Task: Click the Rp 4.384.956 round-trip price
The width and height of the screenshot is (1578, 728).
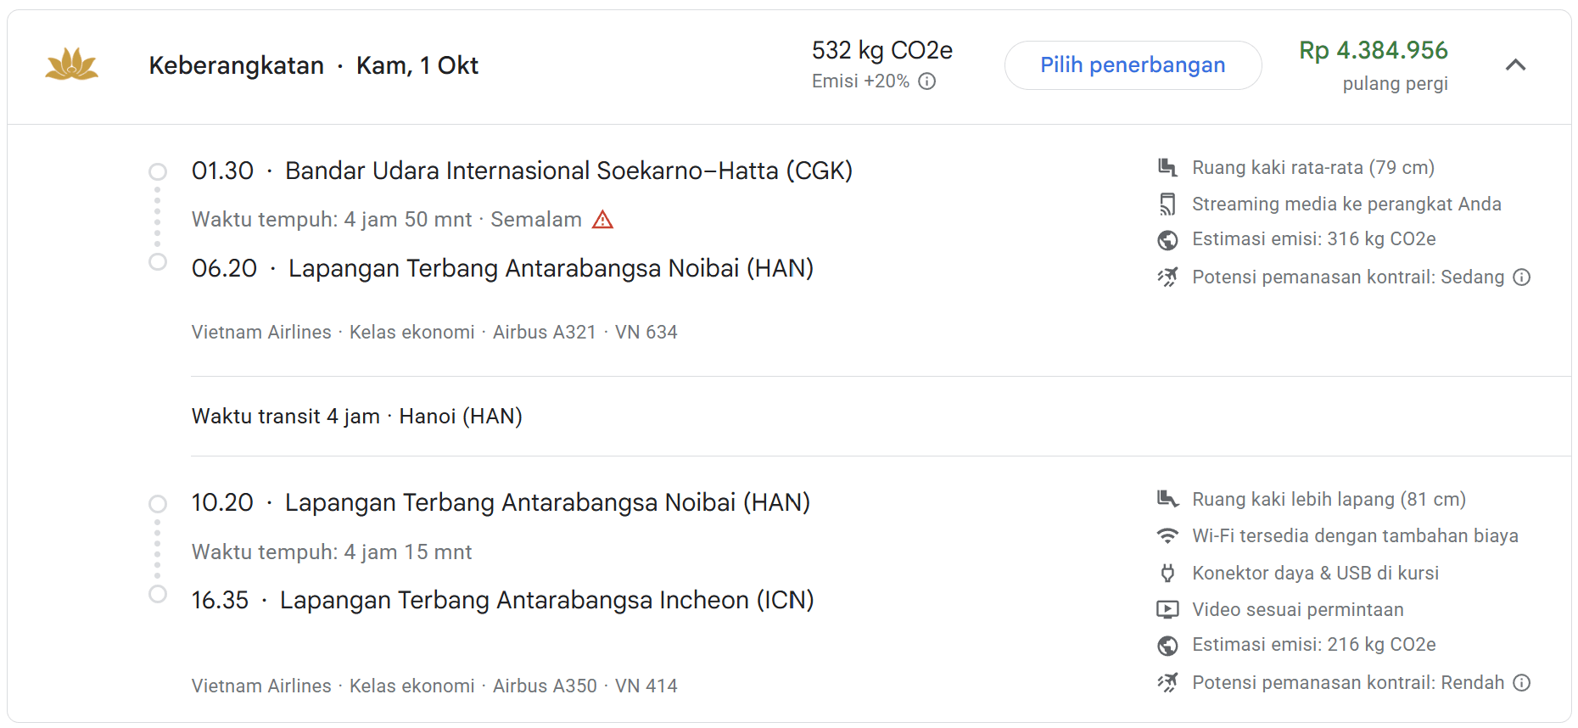Action: coord(1373,50)
